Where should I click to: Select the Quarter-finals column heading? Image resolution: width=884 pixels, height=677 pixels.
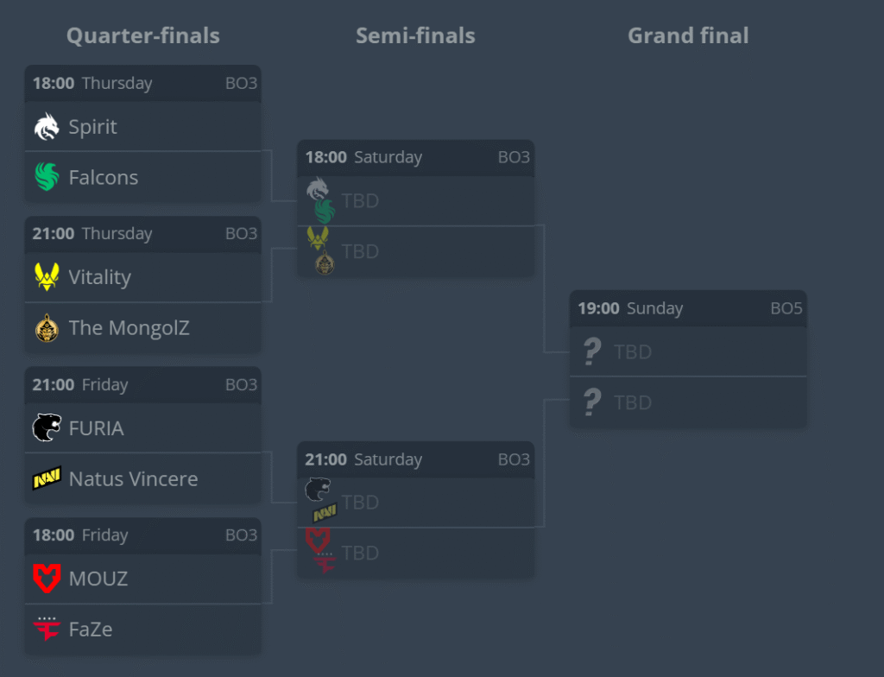(x=142, y=35)
